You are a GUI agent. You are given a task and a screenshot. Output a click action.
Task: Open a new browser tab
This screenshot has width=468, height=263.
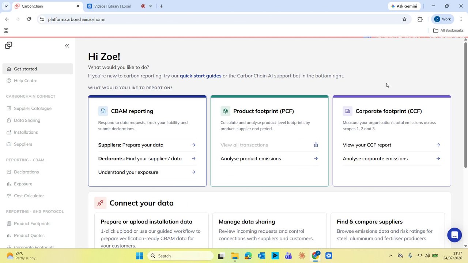162,6
